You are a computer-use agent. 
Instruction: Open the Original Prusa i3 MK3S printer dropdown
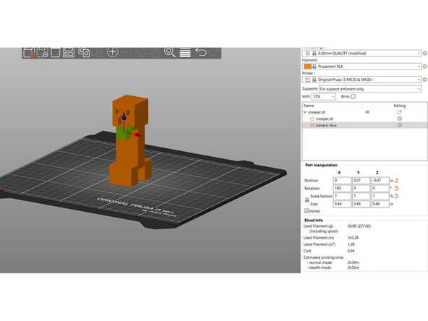pos(362,80)
